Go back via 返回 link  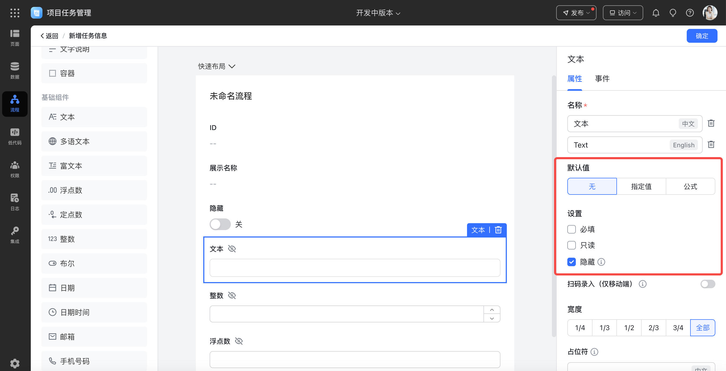tap(49, 36)
